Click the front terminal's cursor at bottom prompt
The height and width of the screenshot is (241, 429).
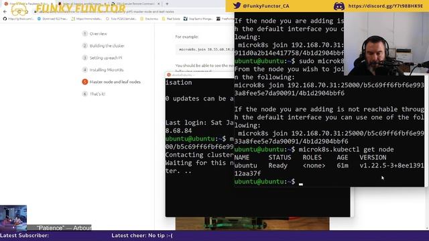pyautogui.click(x=301, y=184)
